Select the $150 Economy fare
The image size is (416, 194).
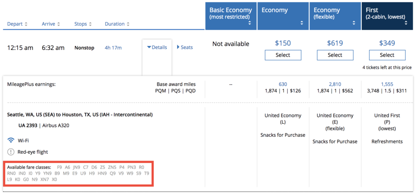(283, 55)
